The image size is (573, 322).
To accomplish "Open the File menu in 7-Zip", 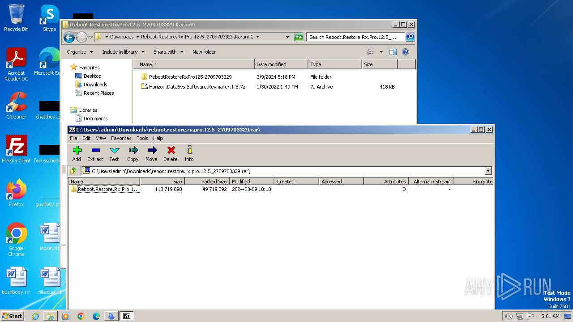I will pyautogui.click(x=73, y=138).
